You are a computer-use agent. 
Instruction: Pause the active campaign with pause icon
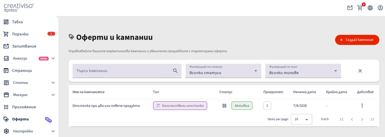click(224, 106)
